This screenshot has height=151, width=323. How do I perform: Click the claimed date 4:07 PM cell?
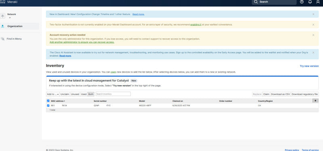point(181,105)
